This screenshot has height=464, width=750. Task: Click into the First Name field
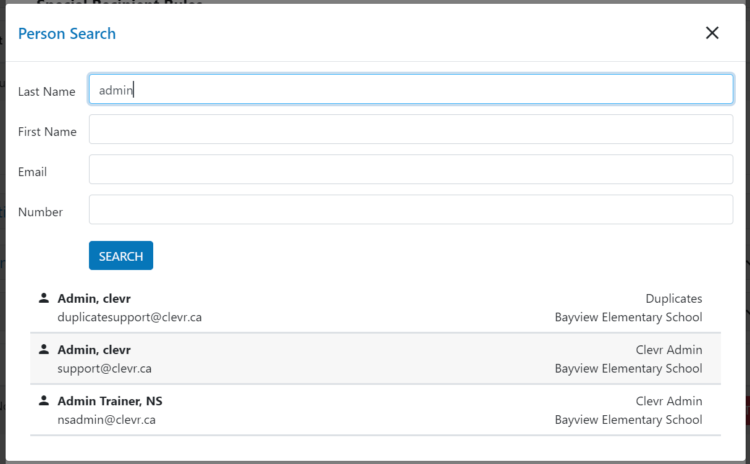click(x=411, y=129)
